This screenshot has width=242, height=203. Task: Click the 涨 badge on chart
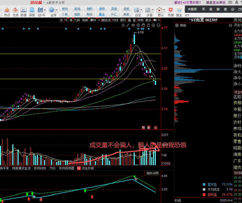(149, 127)
